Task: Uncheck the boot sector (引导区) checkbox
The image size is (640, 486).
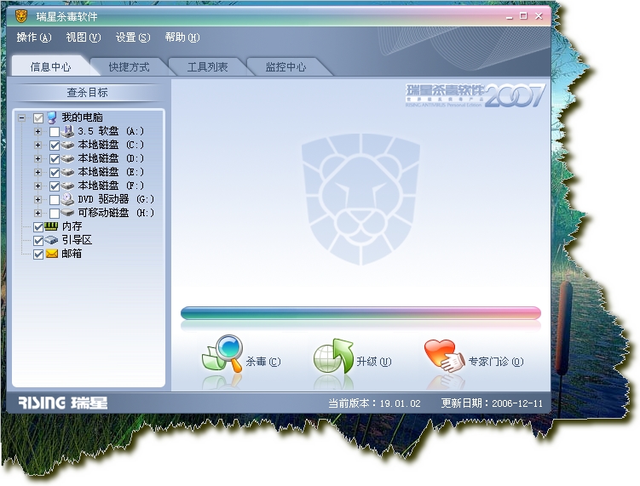Action: pos(38,241)
